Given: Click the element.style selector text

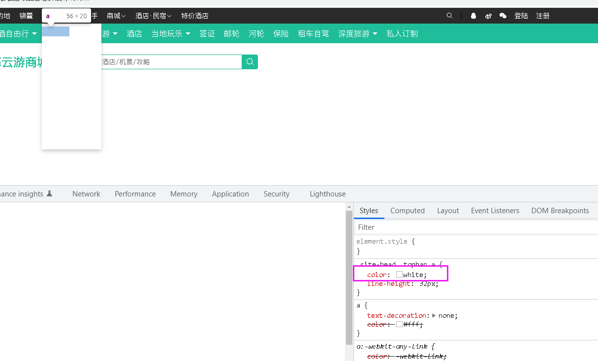Looking at the screenshot, I should [382, 241].
